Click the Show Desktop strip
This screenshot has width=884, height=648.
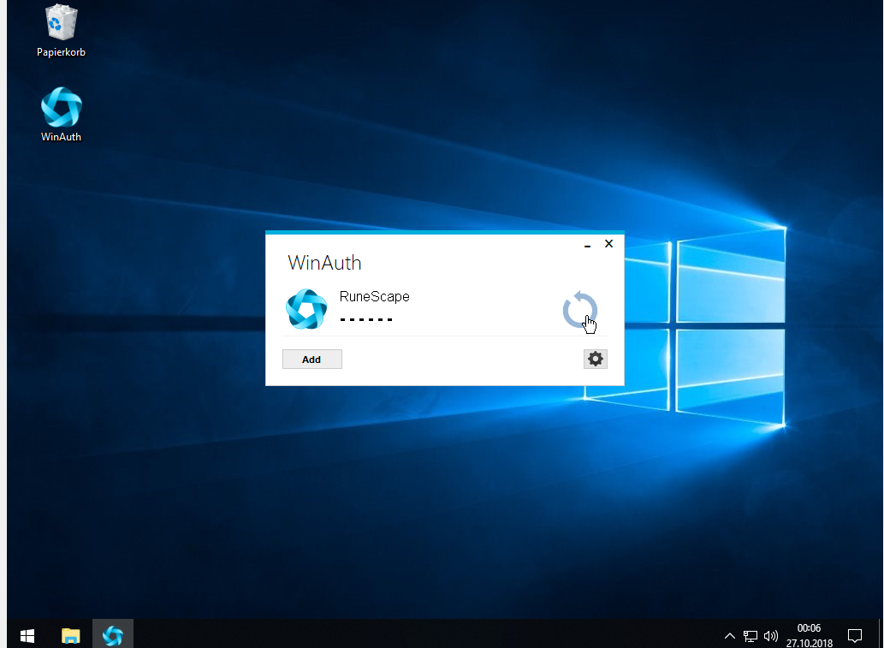pyautogui.click(x=881, y=635)
